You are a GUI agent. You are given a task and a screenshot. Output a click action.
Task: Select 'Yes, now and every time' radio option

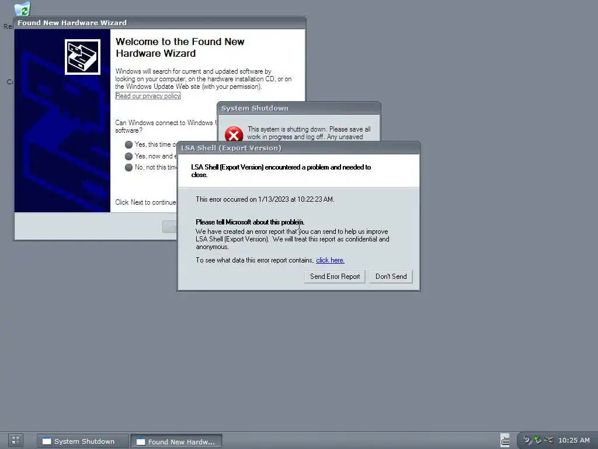pyautogui.click(x=128, y=156)
